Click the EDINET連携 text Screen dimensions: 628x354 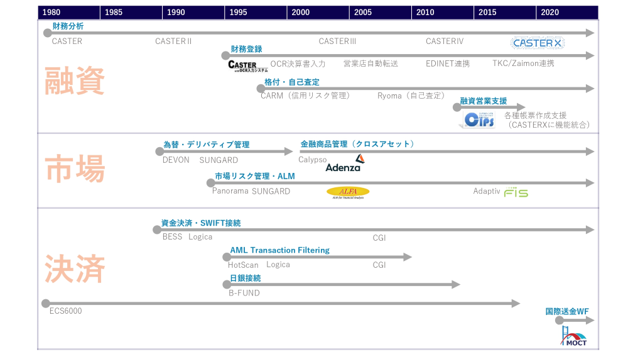click(448, 64)
